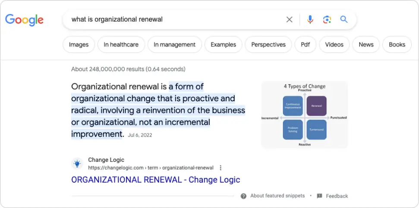Click the Change Logic site name
419x208 pixels.
106,160
